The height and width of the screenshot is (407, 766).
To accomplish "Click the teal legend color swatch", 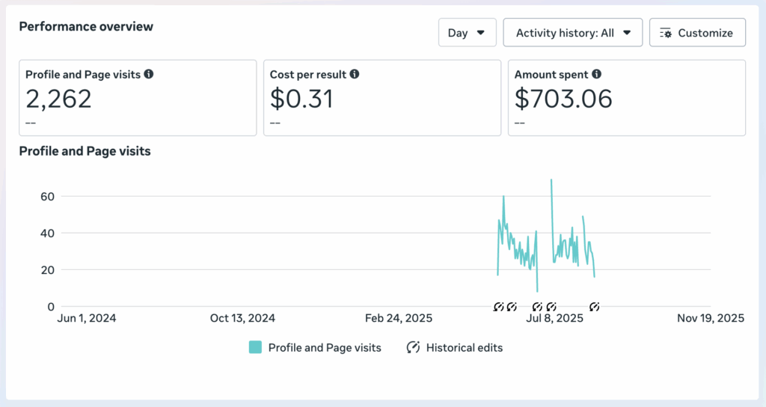I will click(255, 347).
